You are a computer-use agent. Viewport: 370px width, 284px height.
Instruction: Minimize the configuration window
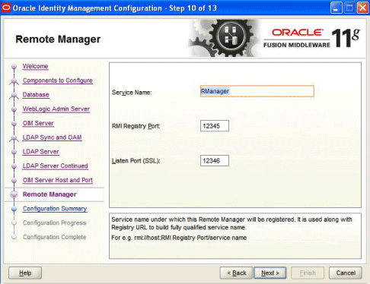click(336, 8)
